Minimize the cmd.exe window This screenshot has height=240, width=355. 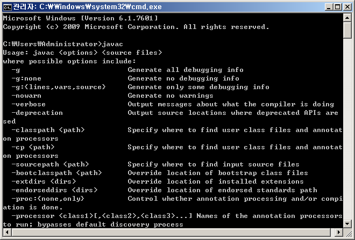(x=329, y=7)
